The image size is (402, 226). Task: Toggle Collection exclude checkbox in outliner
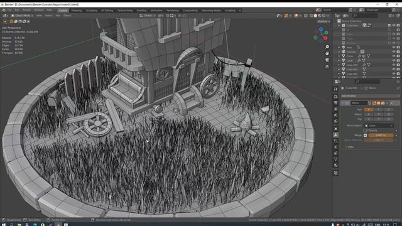point(389,25)
